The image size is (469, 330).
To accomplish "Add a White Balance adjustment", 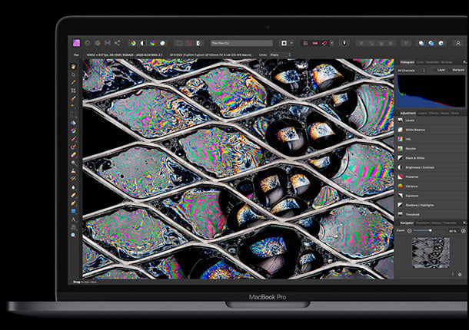I will [431, 130].
